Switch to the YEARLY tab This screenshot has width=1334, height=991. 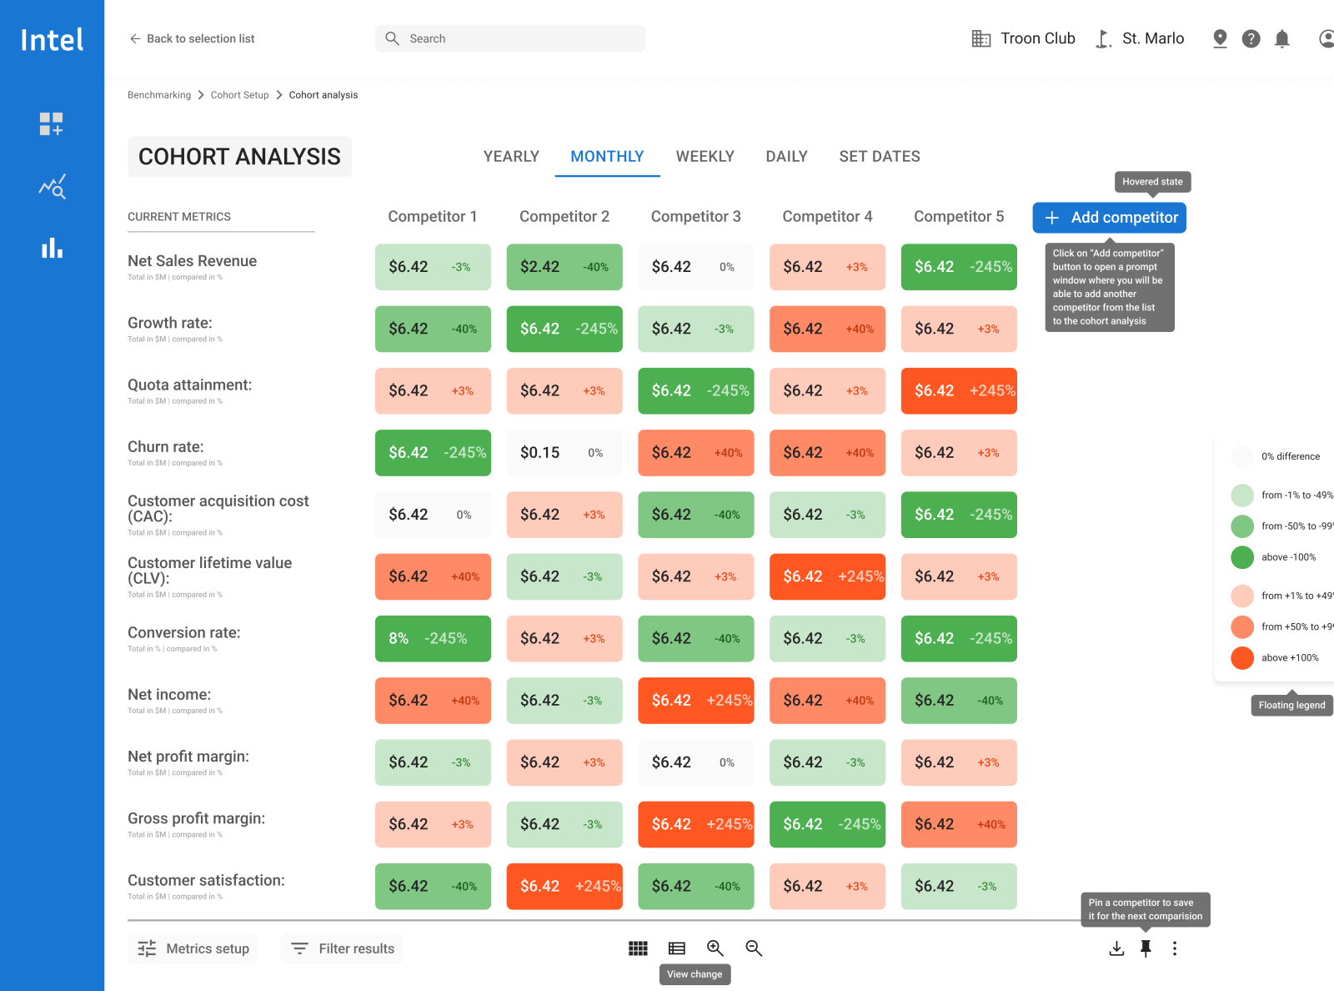[511, 156]
